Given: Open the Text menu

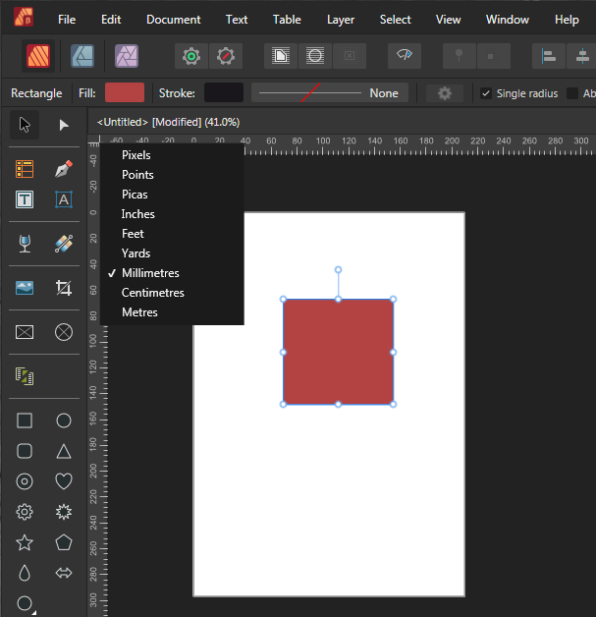Looking at the screenshot, I should point(237,20).
